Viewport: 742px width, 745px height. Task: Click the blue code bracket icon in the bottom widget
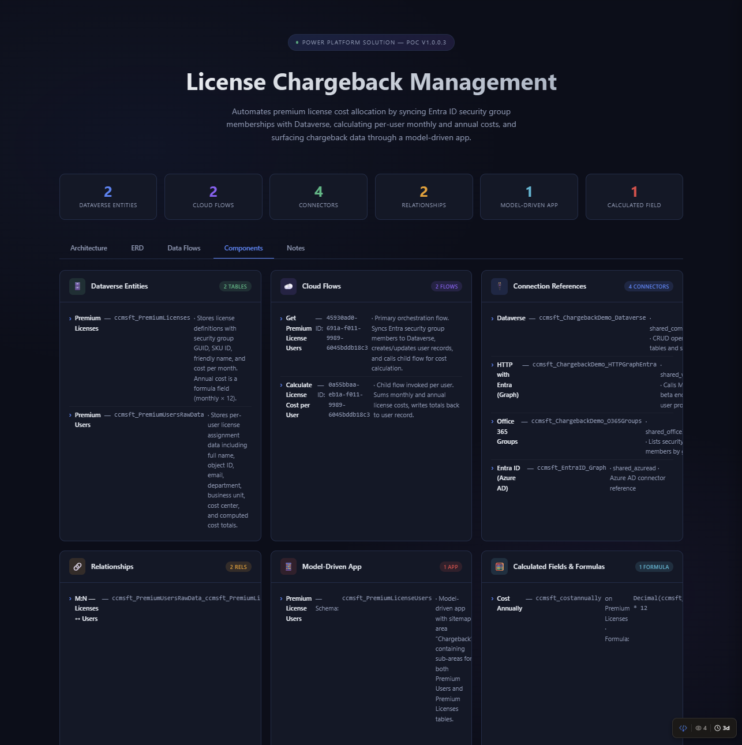pos(683,728)
